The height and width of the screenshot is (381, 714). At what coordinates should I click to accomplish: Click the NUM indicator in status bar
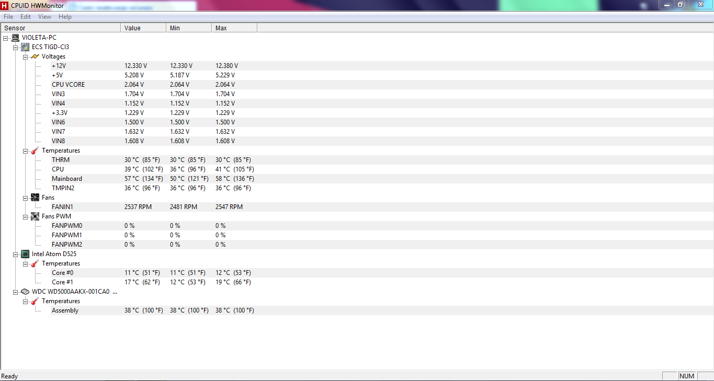click(687, 376)
